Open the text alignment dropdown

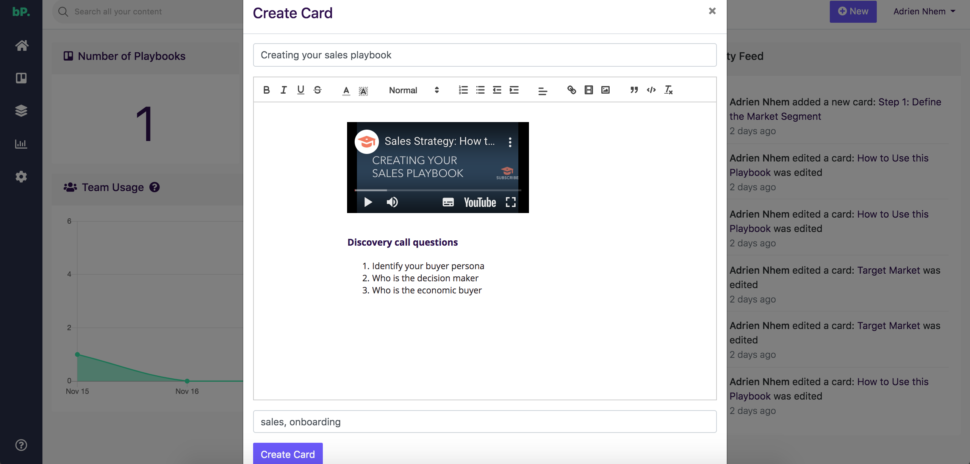point(543,91)
